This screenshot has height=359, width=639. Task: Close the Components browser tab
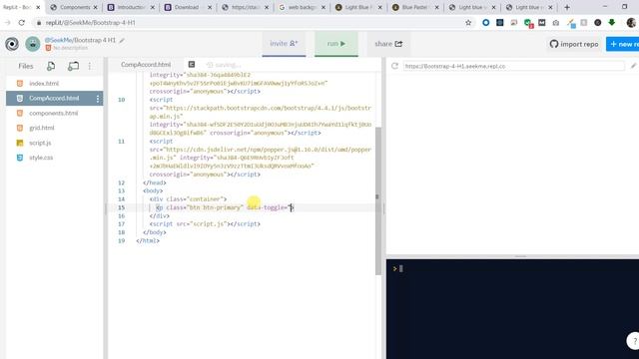click(96, 7)
